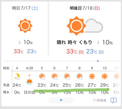The height and width of the screenshot is (109, 122).
Task: Click the 晴れ 時々 くもり weather description
Action: tap(74, 42)
